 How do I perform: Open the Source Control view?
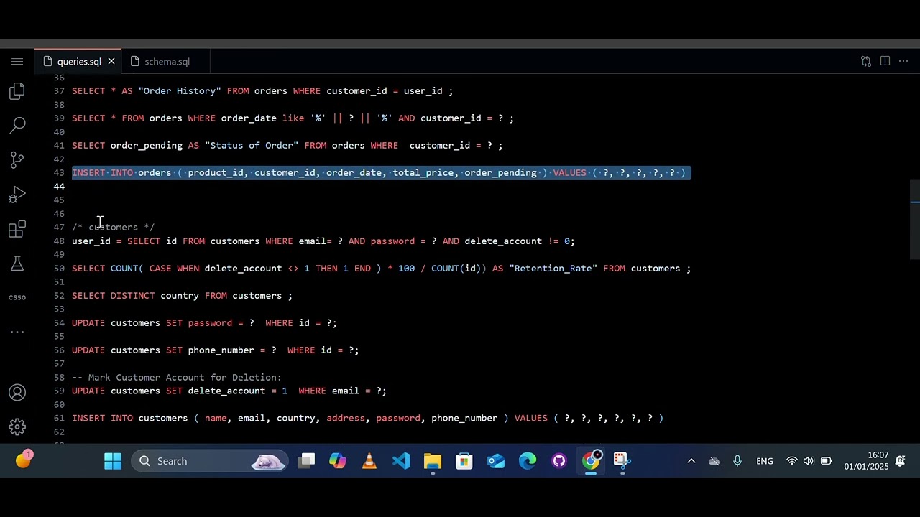(x=17, y=160)
